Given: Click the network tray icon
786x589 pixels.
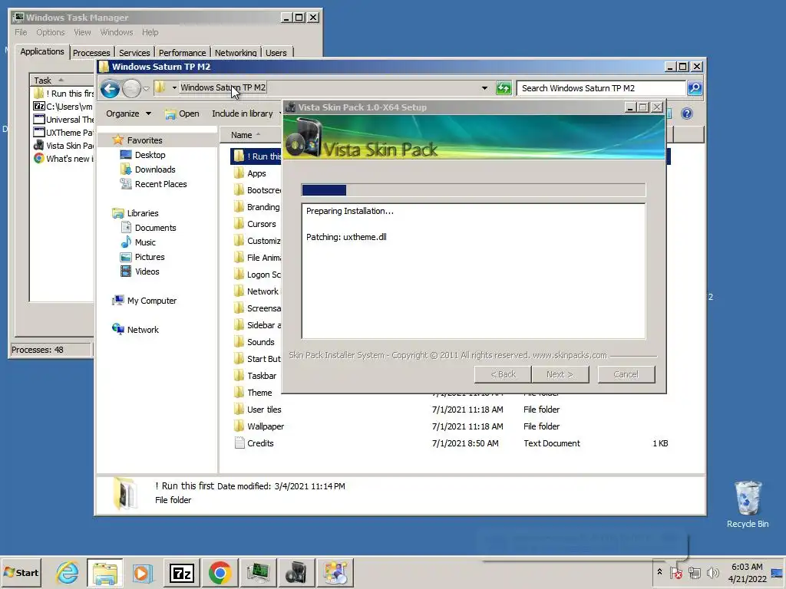Looking at the screenshot, I should 694,572.
